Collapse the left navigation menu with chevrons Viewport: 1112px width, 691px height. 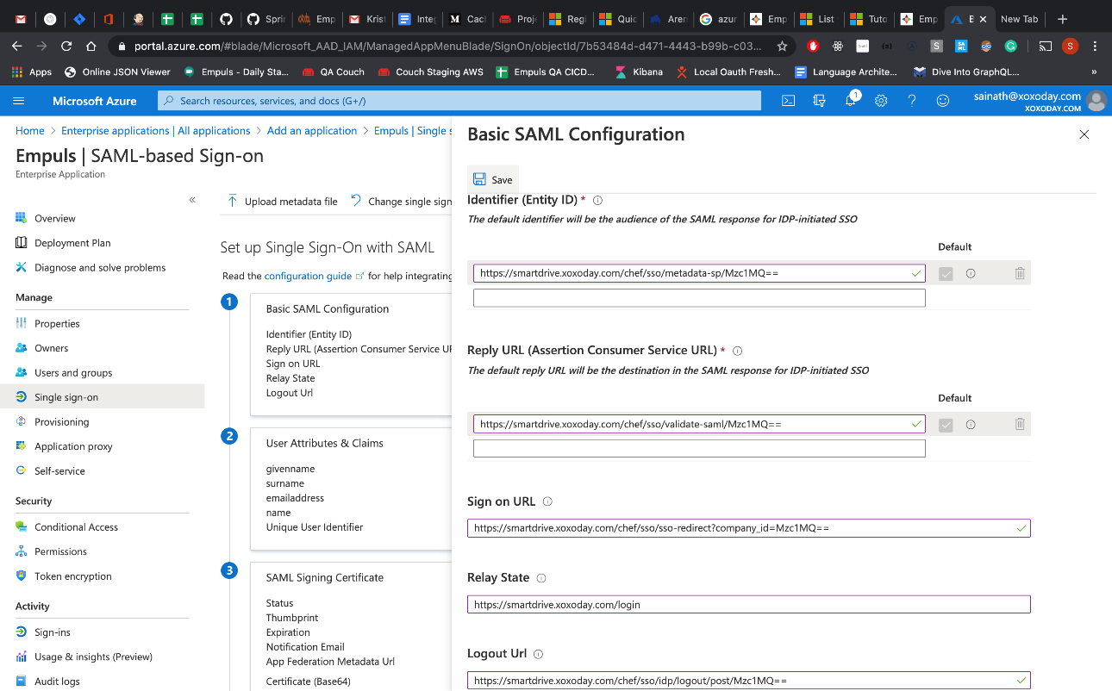[192, 200]
